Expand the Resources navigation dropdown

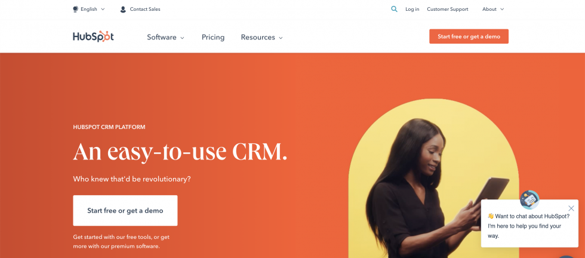[x=262, y=38]
